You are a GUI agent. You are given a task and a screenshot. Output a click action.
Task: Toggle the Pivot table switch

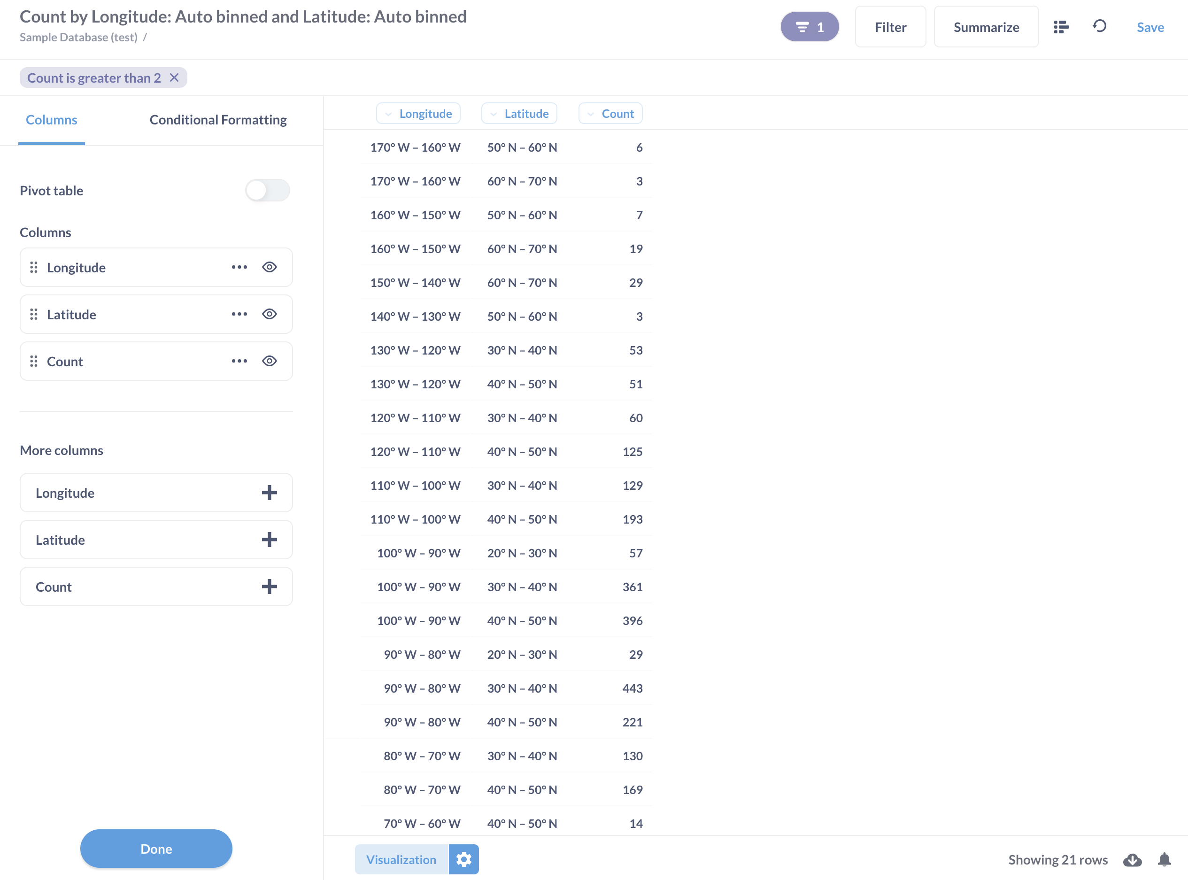point(268,191)
